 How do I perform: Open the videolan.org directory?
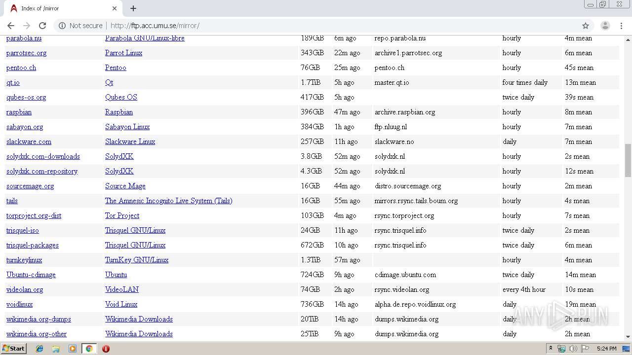(25, 289)
